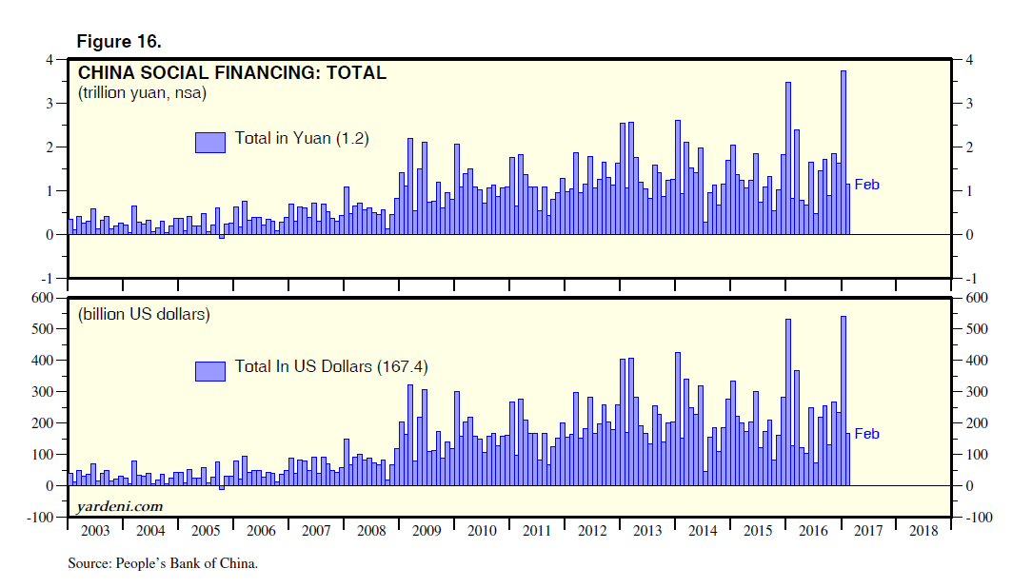Click the '(trillion yuan, nsa)' units label
The height and width of the screenshot is (588, 1032).
point(142,93)
